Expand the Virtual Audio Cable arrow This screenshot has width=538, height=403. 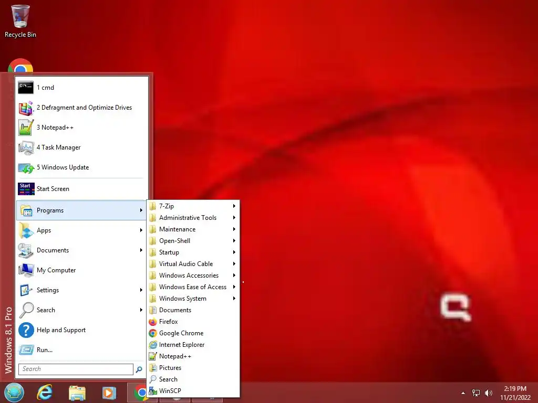234,264
